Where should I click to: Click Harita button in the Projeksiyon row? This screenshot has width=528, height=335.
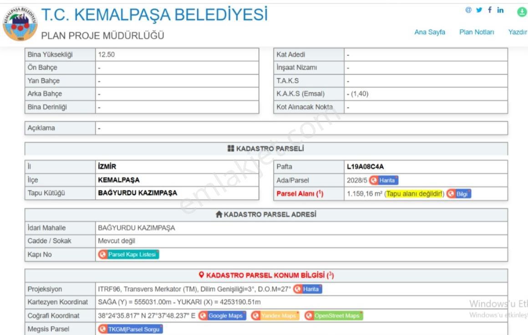[x=307, y=289]
